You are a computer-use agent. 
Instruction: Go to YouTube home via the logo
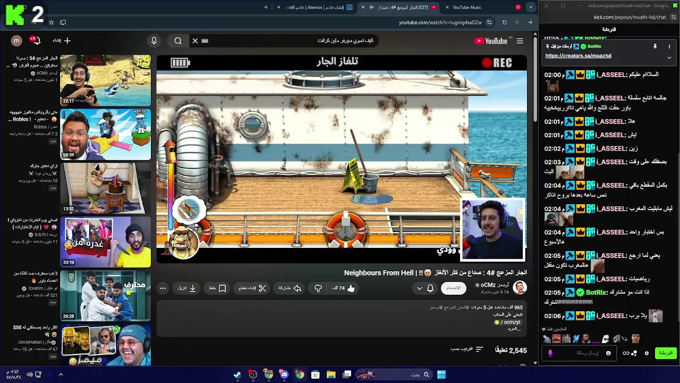click(491, 41)
